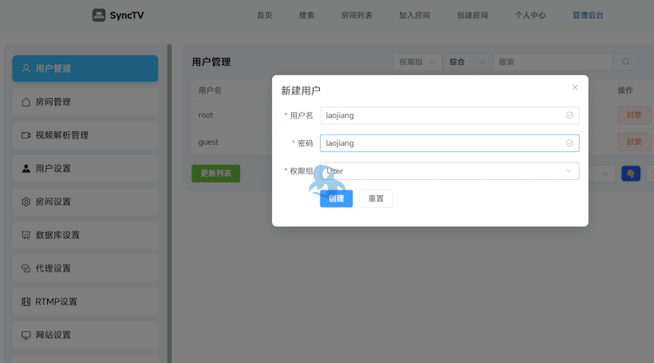654x363 pixels.
Task: Click the blue icon button beside pagination
Action: [631, 174]
